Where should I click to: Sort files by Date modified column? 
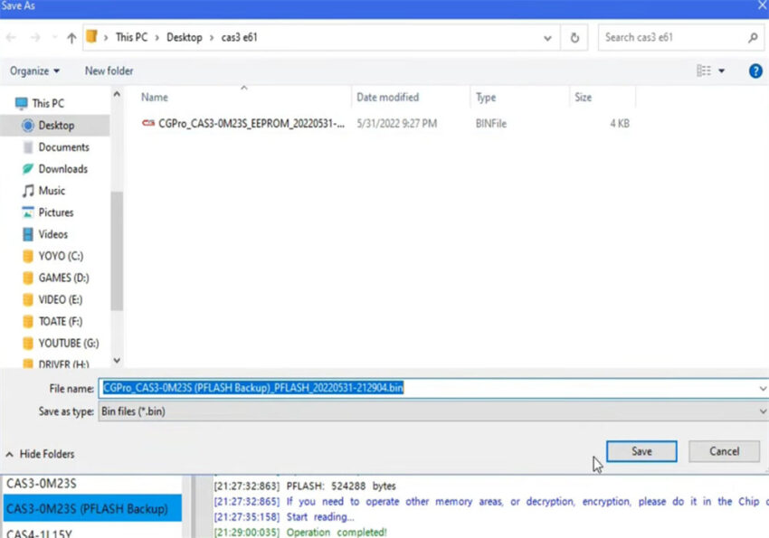[x=387, y=97]
